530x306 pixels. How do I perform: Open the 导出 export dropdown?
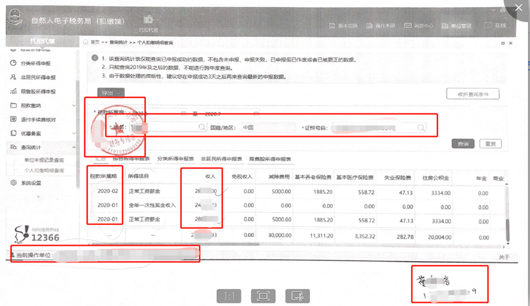pyautogui.click(x=110, y=92)
